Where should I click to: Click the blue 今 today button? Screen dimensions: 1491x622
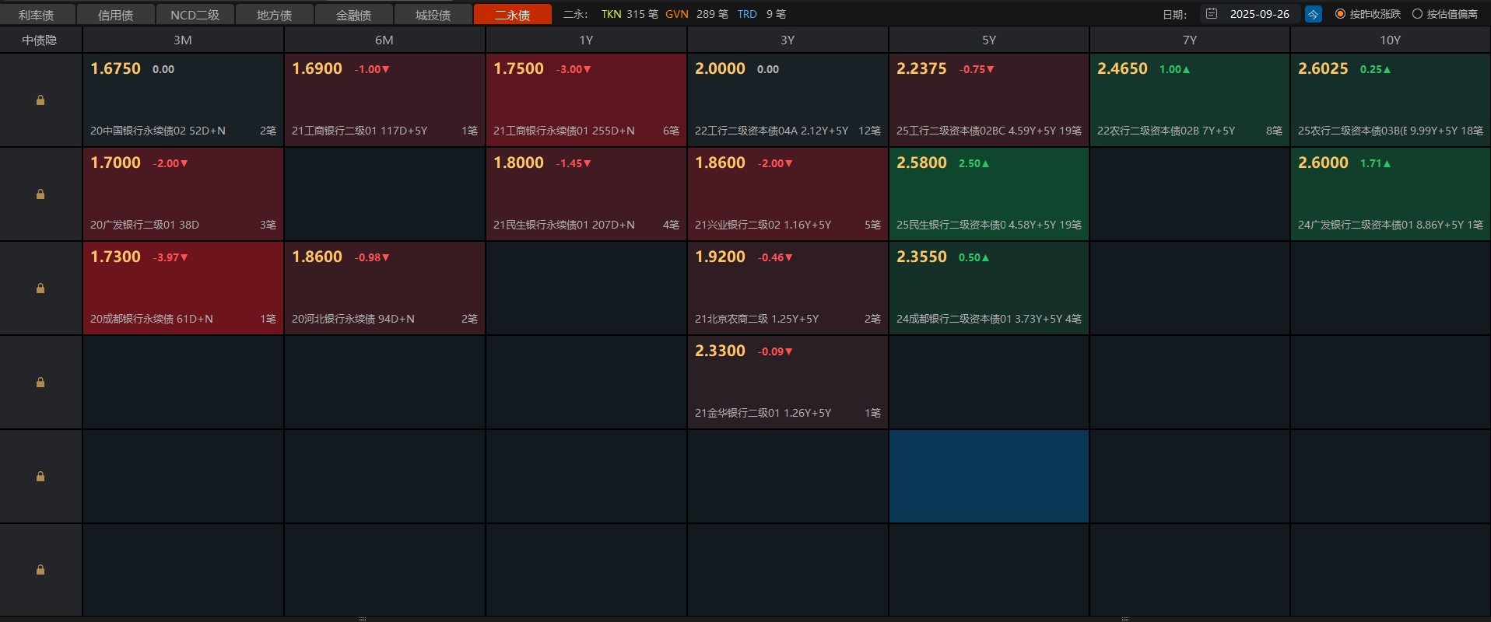1313,14
